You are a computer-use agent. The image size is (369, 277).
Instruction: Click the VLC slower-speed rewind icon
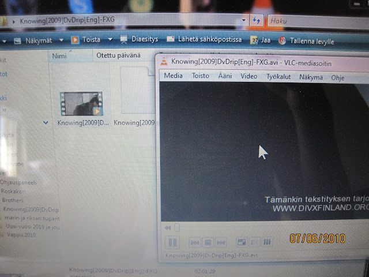click(168, 228)
